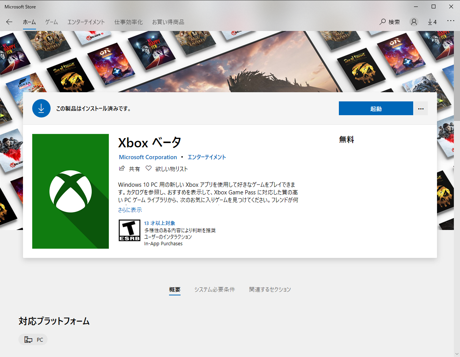Switch to the ゲーム tab
460x357 pixels.
click(x=51, y=22)
